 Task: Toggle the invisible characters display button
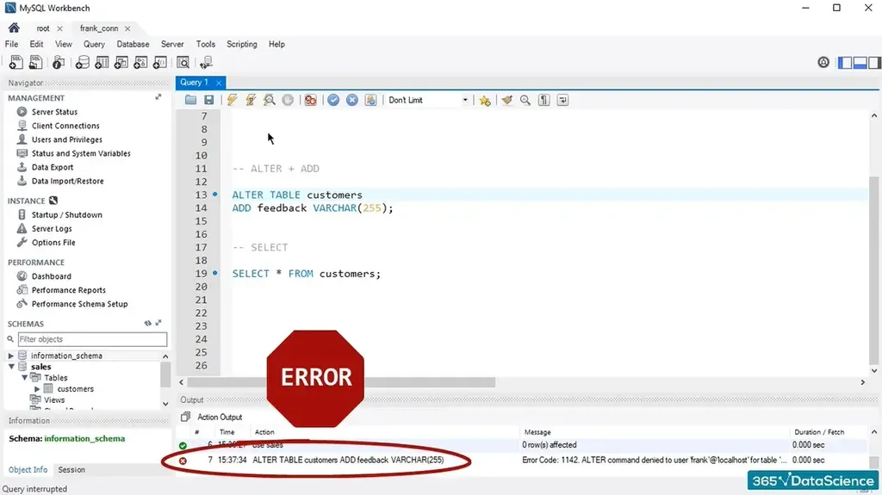pos(544,100)
